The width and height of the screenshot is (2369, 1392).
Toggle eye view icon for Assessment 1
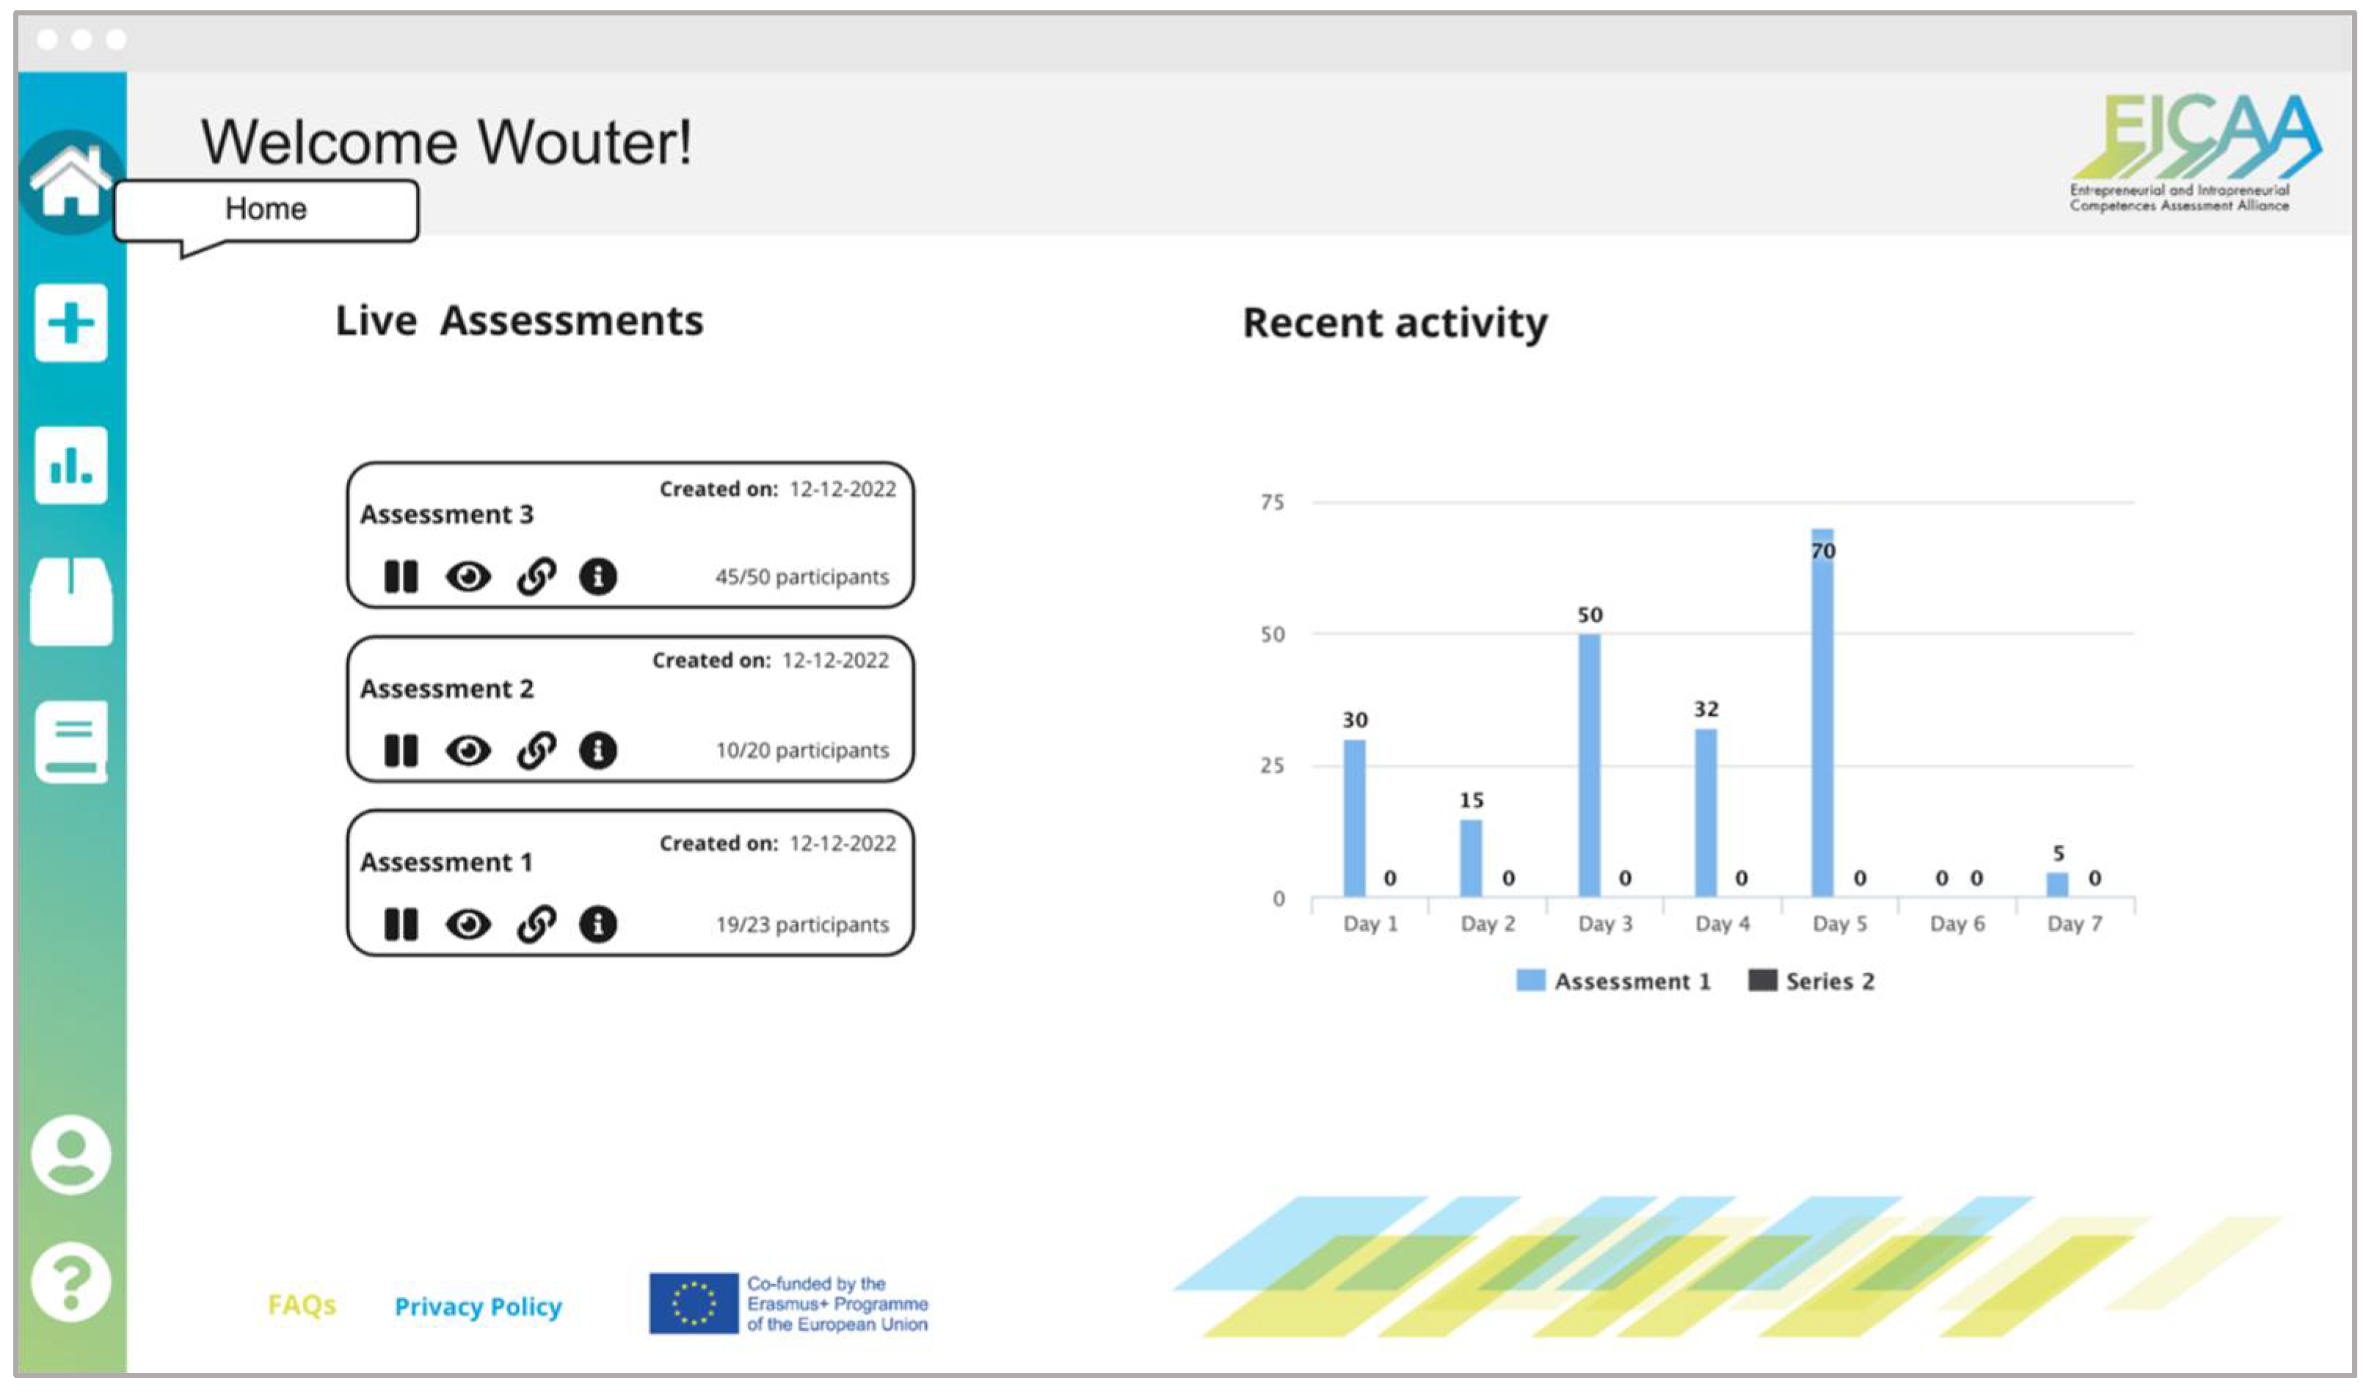(467, 924)
